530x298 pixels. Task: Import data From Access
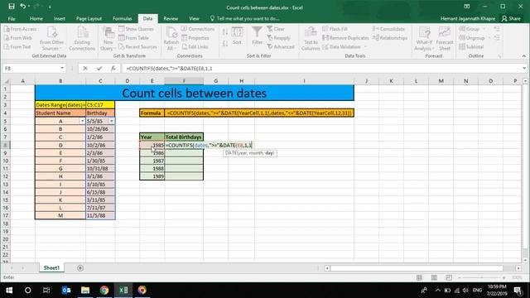20,29
